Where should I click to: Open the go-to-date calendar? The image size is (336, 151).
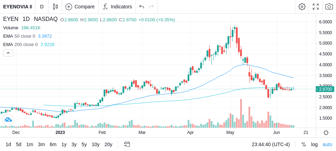point(127,144)
